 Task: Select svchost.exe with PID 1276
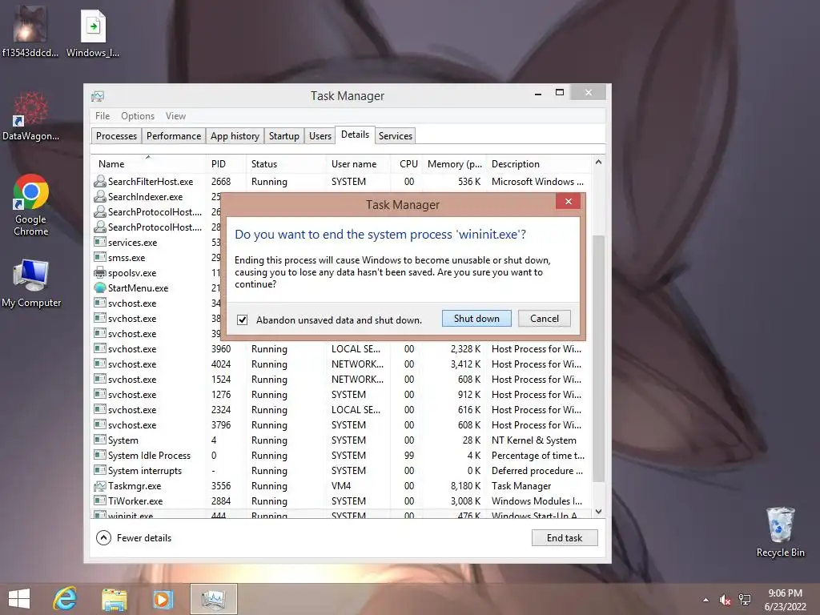pos(341,394)
